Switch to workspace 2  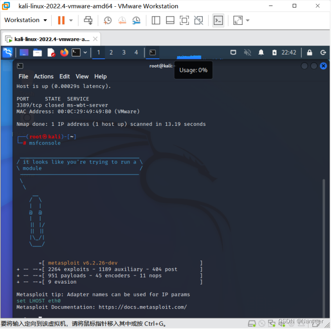[x=111, y=52]
